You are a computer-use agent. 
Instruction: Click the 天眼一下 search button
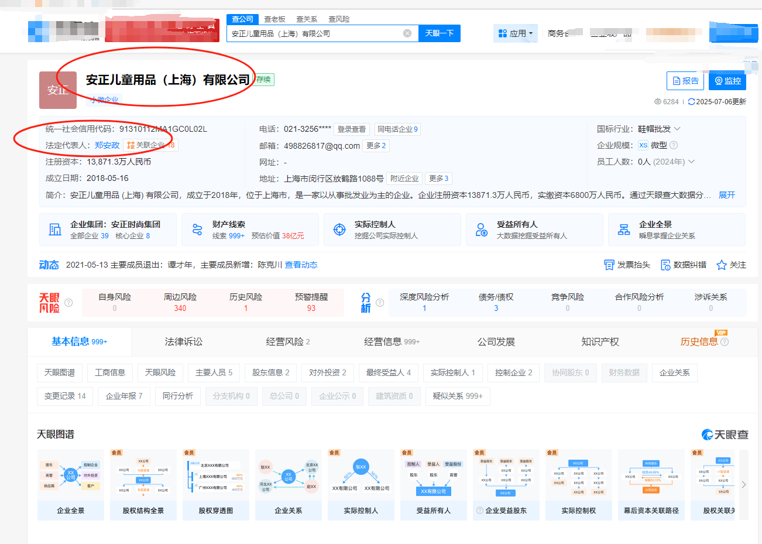(x=440, y=33)
